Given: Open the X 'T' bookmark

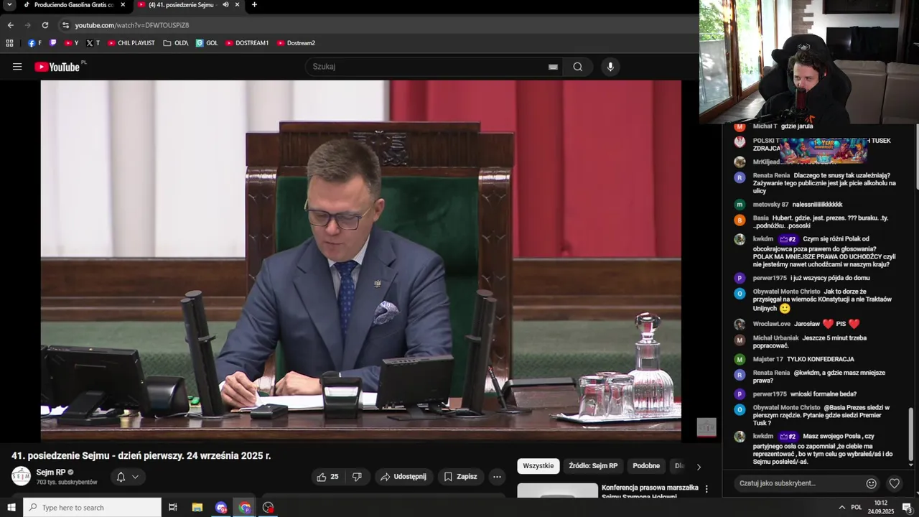Looking at the screenshot, I should [93, 43].
